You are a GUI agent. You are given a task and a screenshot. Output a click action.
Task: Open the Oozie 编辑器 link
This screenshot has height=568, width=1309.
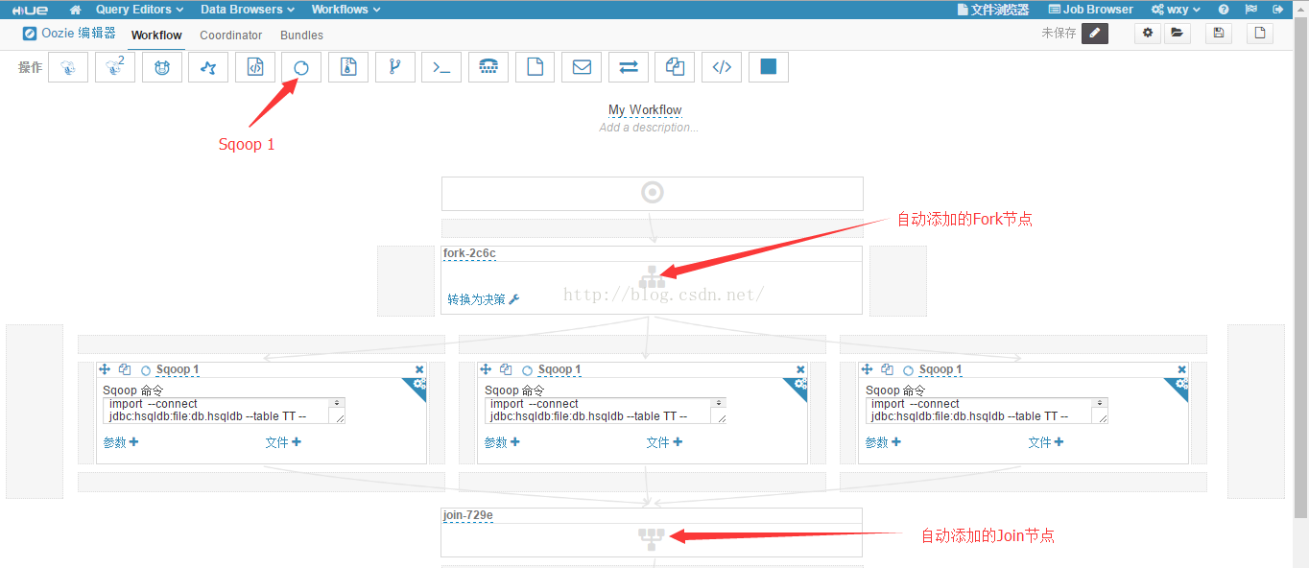pos(69,34)
